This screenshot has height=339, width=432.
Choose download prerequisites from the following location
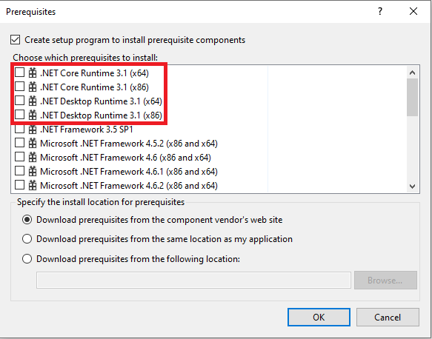tap(27, 259)
